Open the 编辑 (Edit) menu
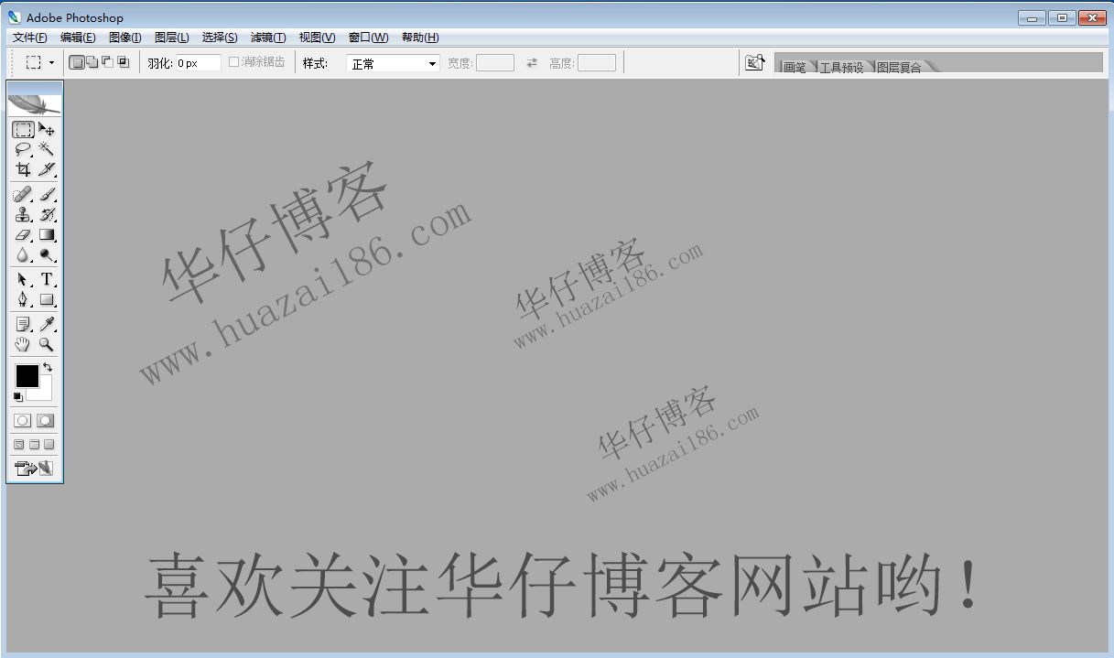 point(78,38)
